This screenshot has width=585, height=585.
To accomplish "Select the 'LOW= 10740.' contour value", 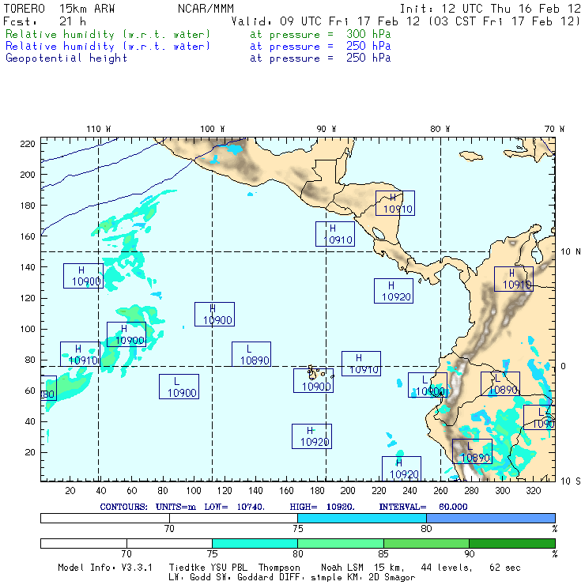I will [x=234, y=507].
